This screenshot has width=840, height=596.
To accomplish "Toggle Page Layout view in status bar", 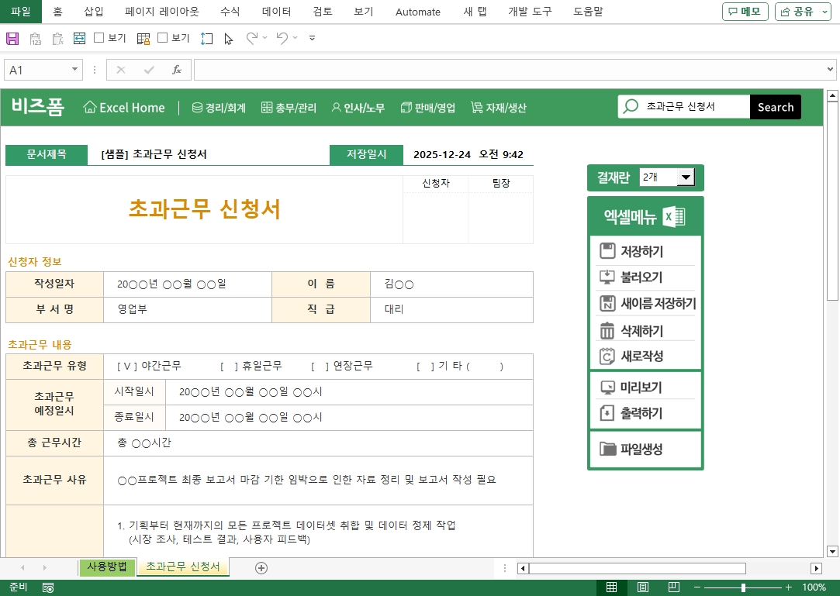I will click(643, 587).
